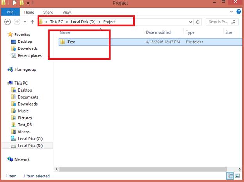
Task: Select This PC in the navigation pane
Action: tap(21, 83)
